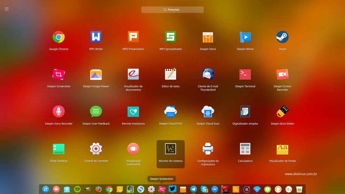Open Spotify from the dock
Viewport: 345px width, 194px height.
point(77,189)
